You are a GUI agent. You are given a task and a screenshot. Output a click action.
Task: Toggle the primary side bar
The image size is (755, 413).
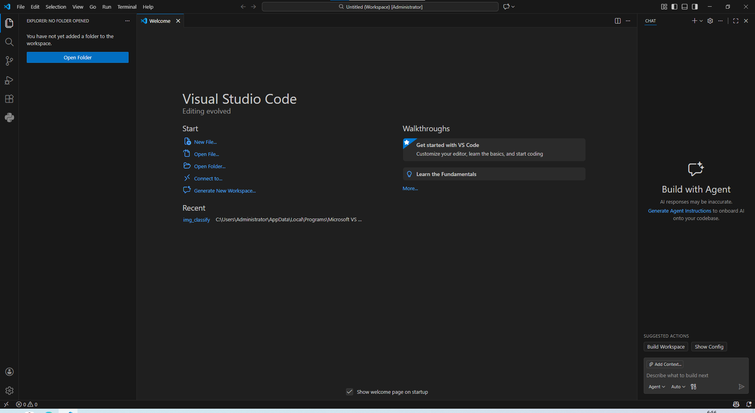(674, 7)
